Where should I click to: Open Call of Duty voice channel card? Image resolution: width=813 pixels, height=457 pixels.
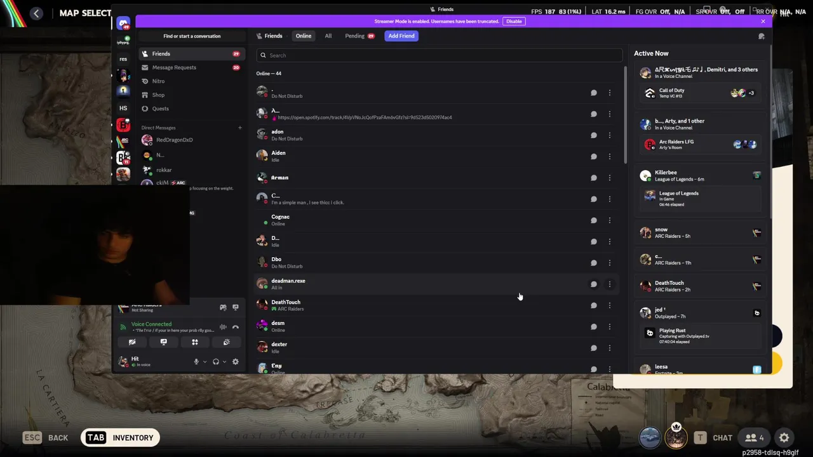coord(701,93)
